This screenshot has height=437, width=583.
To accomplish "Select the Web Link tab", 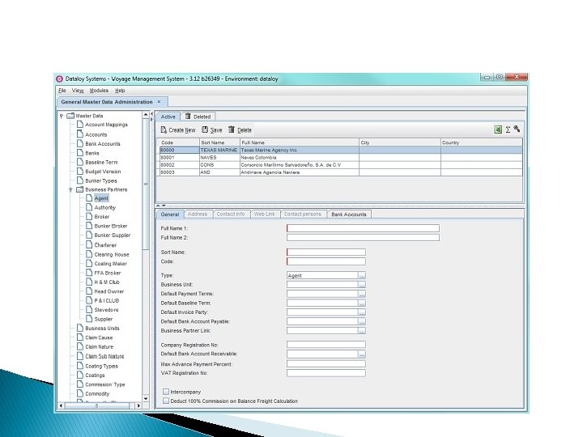I will [x=264, y=214].
